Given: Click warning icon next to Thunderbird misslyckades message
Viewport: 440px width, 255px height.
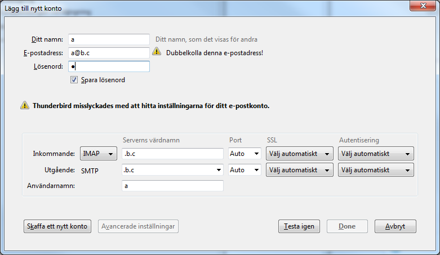Looking at the screenshot, I should [25, 105].
